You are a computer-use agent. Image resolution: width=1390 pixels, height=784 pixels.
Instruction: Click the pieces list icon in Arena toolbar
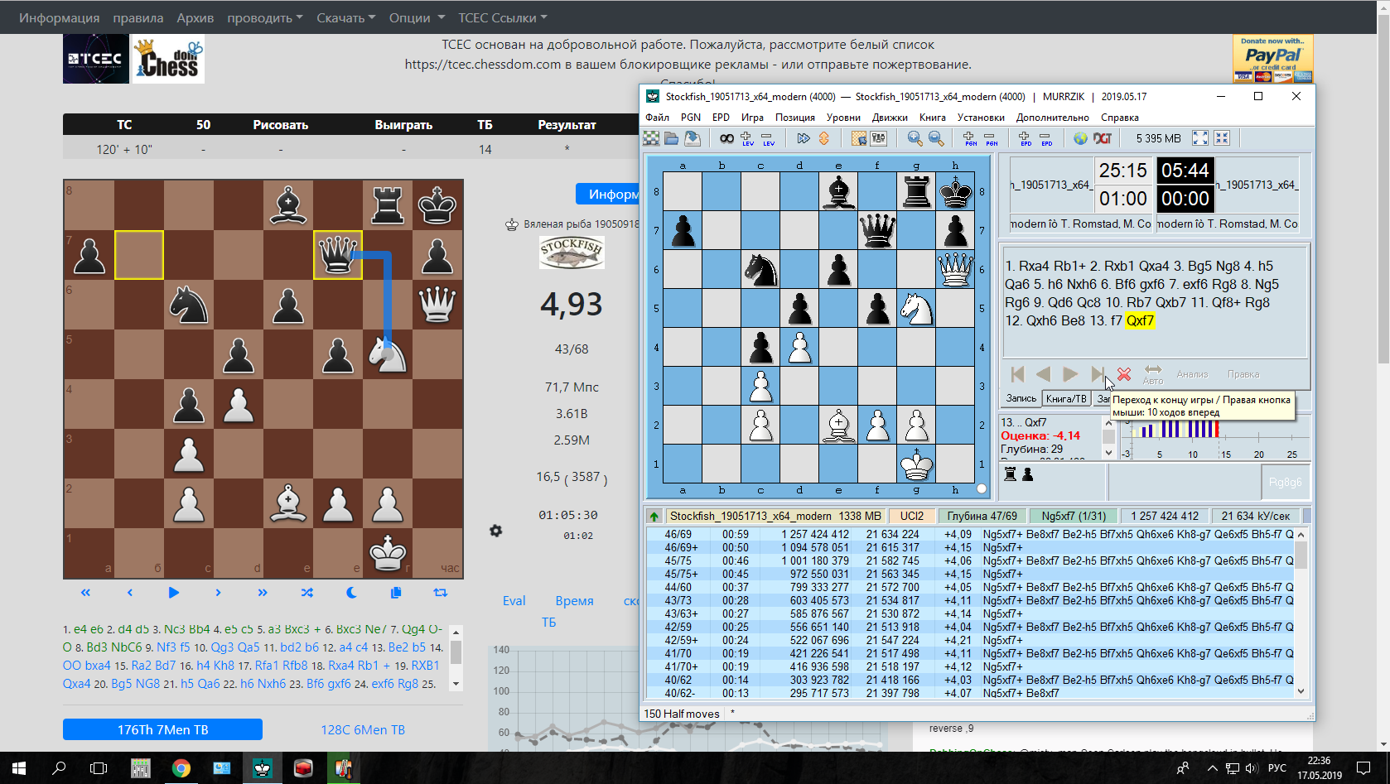pyautogui.click(x=878, y=138)
